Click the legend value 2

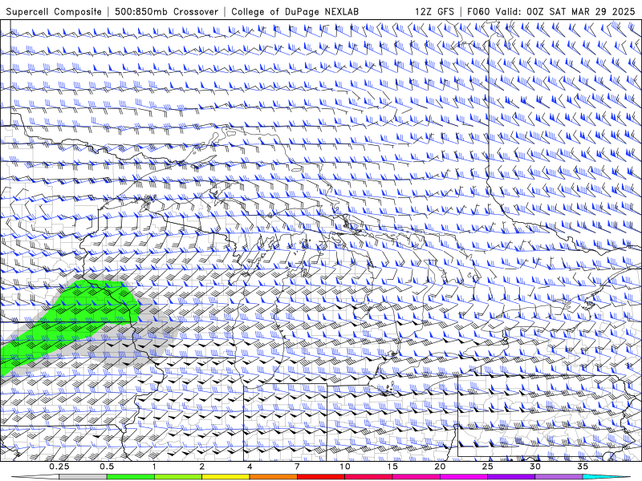coord(202,467)
